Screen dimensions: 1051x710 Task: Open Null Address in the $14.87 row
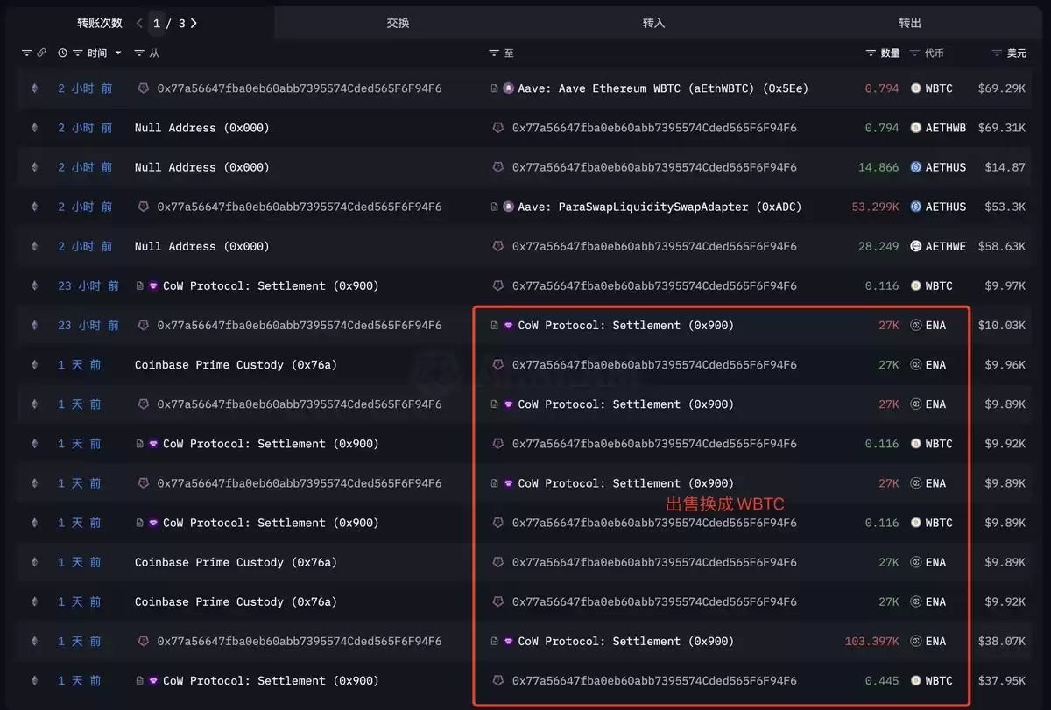(201, 167)
